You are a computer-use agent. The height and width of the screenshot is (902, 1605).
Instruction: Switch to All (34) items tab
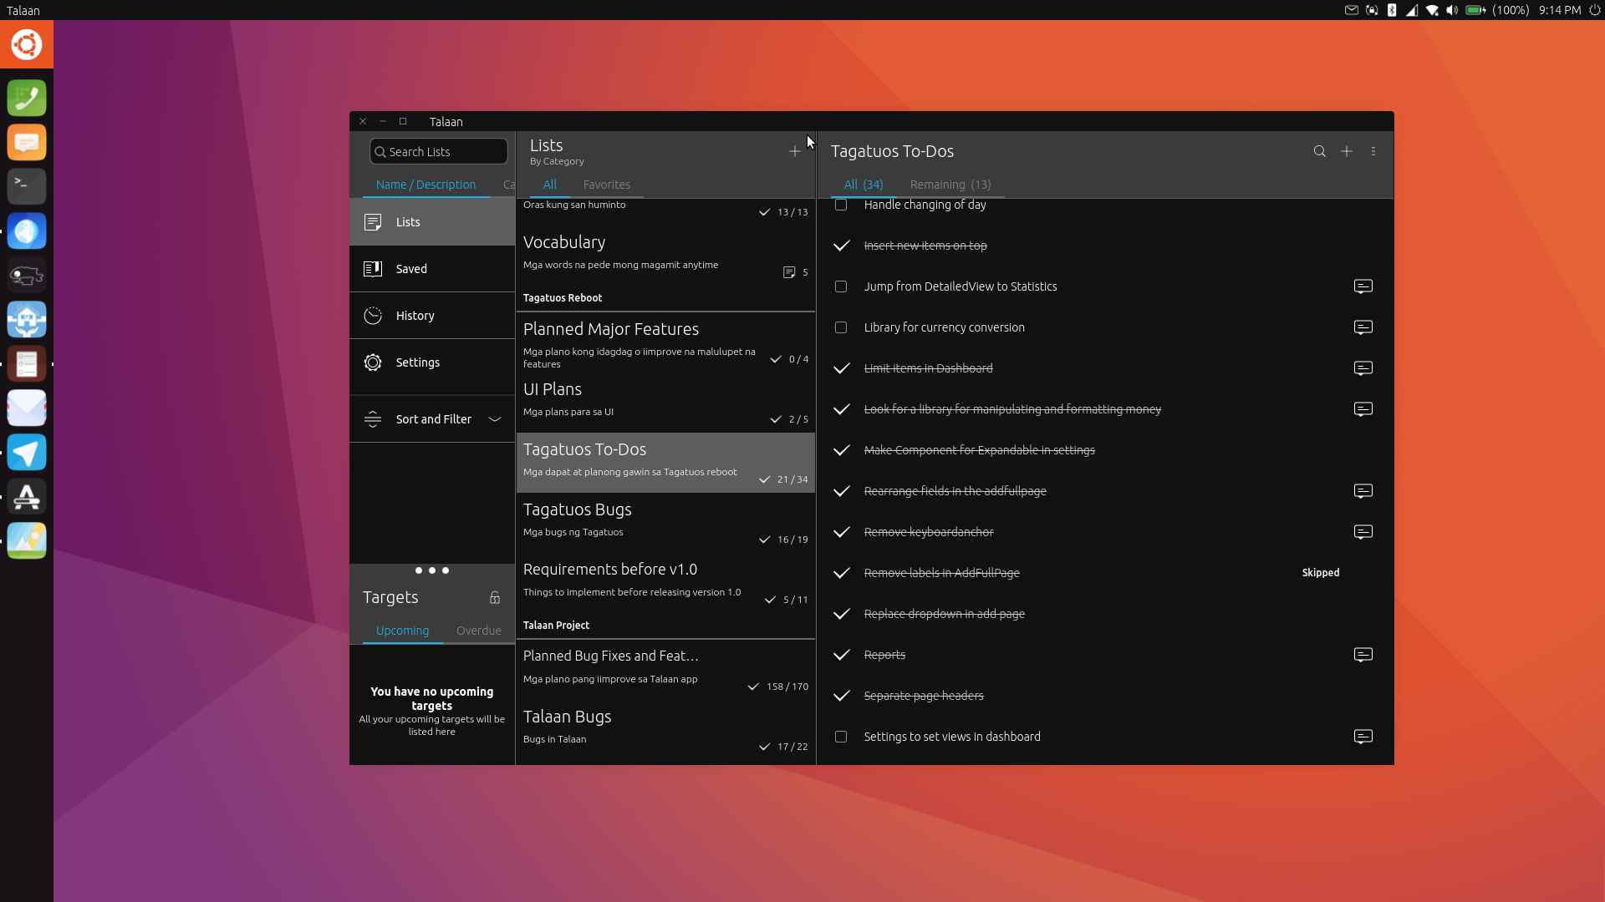pyautogui.click(x=864, y=185)
